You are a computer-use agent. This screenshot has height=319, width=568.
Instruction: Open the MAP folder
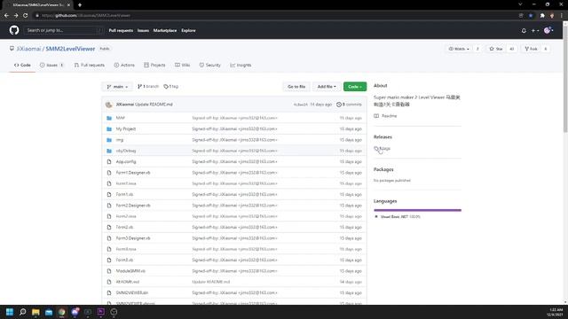(121, 118)
